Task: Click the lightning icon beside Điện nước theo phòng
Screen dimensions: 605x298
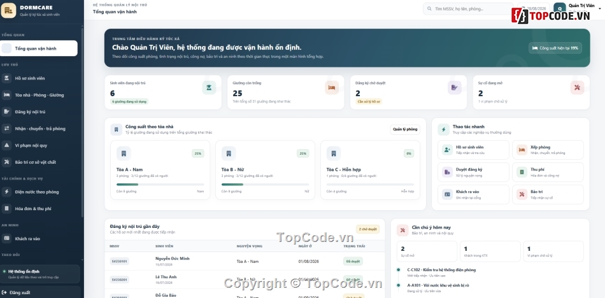Action: coord(6,192)
